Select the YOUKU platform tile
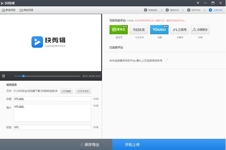 (159, 29)
